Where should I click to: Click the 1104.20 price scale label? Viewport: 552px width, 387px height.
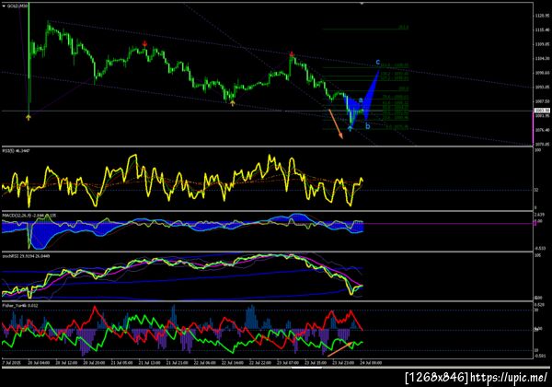point(542,58)
